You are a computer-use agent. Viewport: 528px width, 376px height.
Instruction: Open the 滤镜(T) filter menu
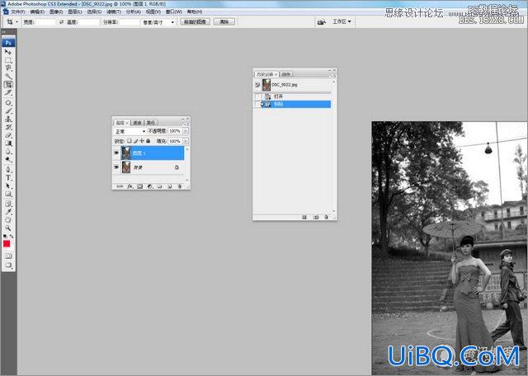(x=114, y=12)
